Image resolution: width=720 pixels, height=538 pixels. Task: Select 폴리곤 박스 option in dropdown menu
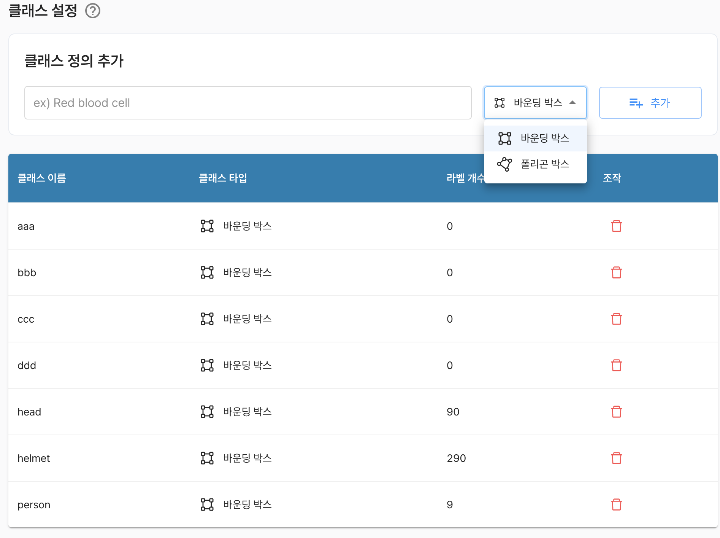click(x=535, y=164)
